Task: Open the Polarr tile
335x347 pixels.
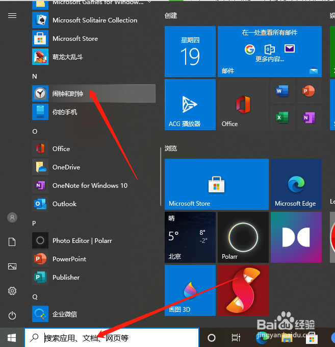Action: point(243,237)
